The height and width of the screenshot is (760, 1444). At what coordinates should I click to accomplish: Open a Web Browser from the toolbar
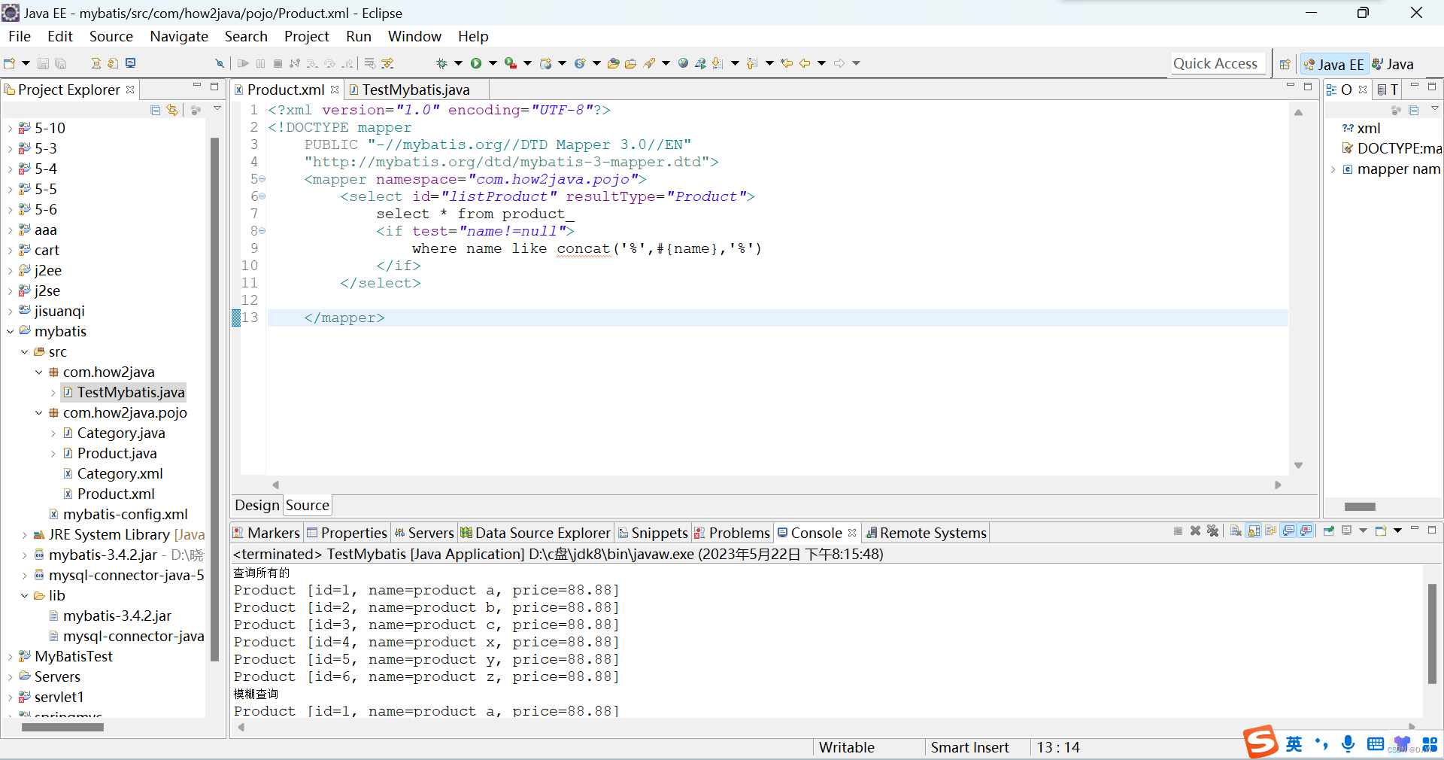683,63
